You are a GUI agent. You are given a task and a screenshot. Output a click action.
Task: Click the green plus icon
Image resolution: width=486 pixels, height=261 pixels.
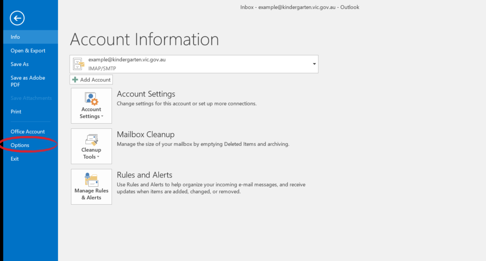[75, 80]
